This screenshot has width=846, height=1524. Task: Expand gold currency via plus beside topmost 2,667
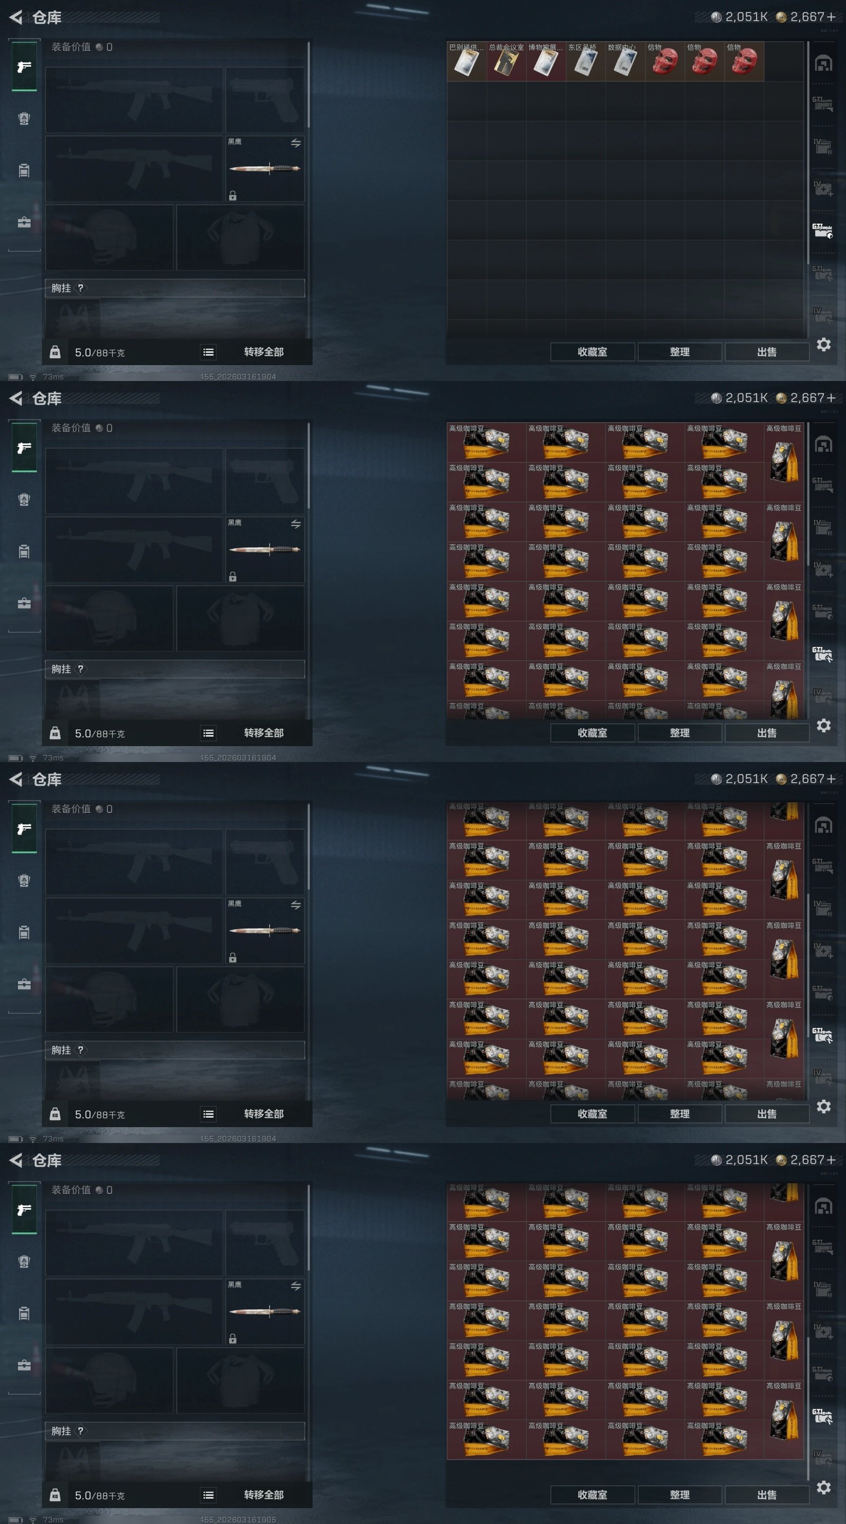[831, 17]
